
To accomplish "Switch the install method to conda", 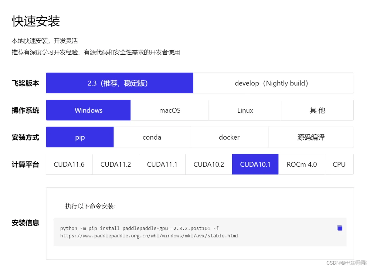I will tap(152, 137).
